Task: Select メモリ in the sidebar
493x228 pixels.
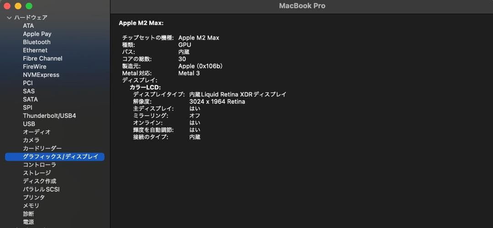Action: pos(31,206)
